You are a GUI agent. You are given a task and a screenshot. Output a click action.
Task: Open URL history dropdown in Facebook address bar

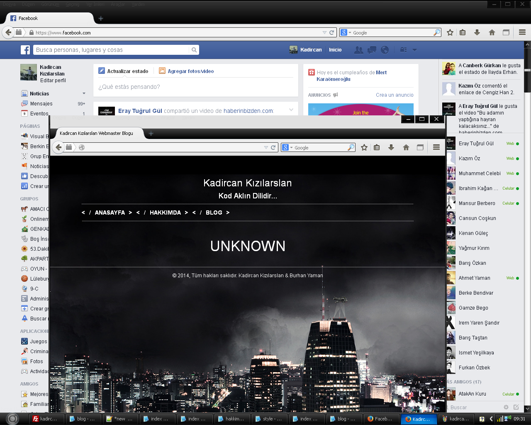pos(324,32)
